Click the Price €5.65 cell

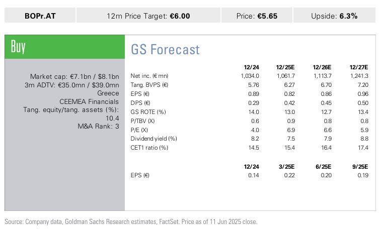pos(257,16)
